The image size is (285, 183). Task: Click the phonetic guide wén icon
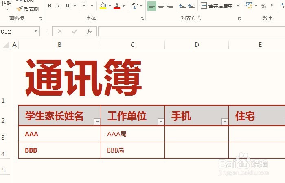point(134,6)
